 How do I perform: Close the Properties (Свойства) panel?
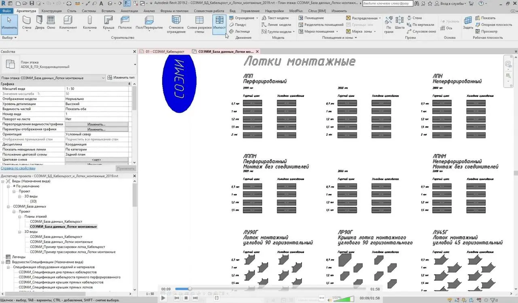135,52
